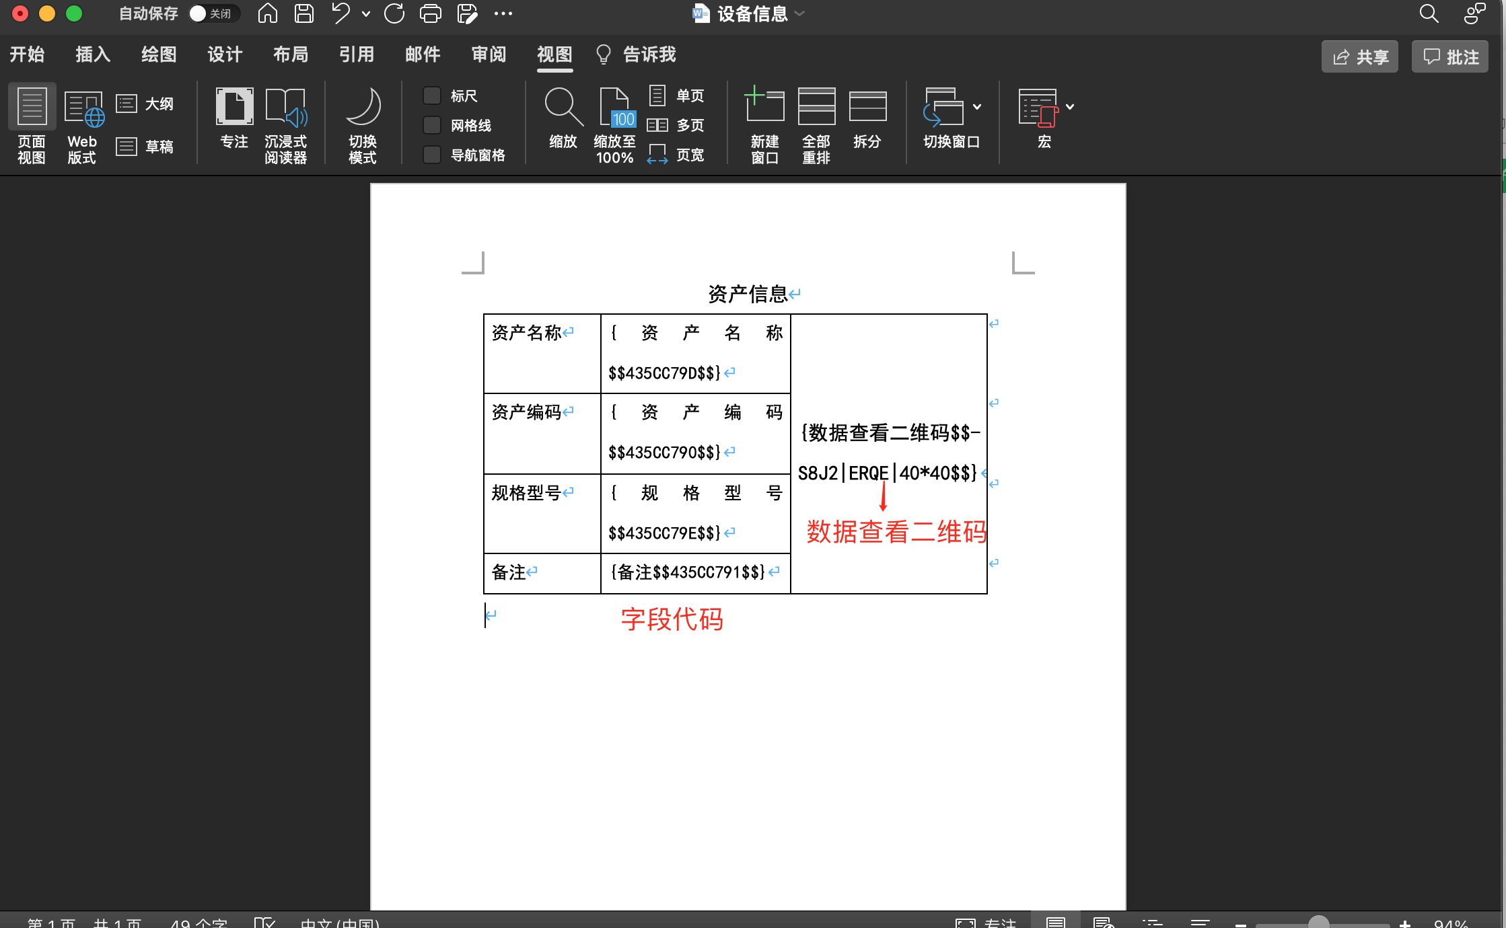1506x928 pixels.
Task: Open the Design tab (设计)
Action: [x=225, y=54]
